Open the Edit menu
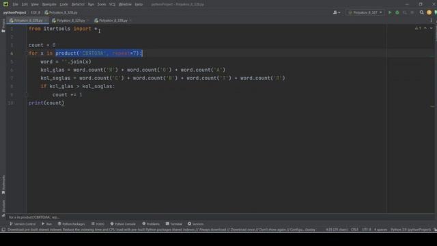The image size is (437, 246). (25, 4)
